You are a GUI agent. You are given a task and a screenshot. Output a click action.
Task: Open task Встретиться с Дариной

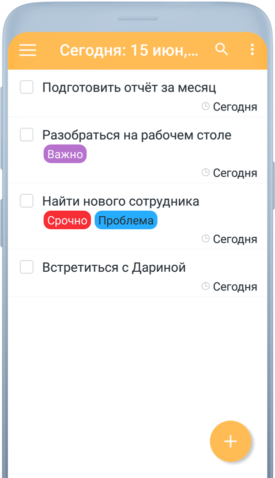point(114,267)
